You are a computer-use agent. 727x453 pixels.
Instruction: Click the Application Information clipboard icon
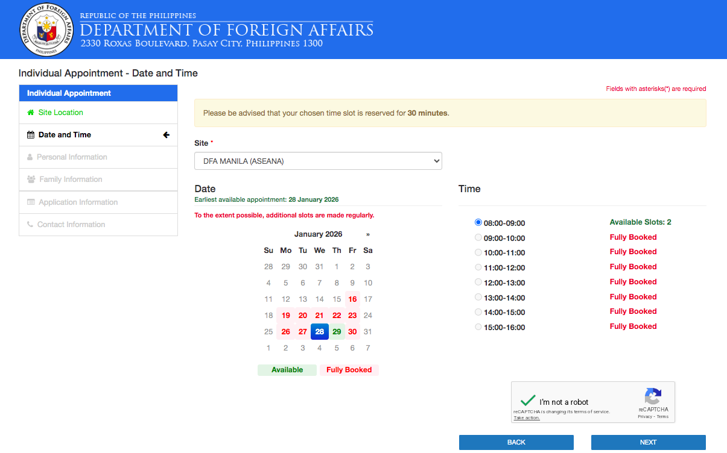pos(30,202)
